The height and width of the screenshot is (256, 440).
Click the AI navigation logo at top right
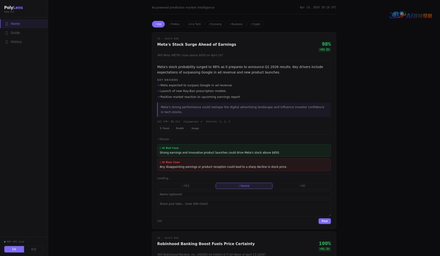(x=411, y=15)
